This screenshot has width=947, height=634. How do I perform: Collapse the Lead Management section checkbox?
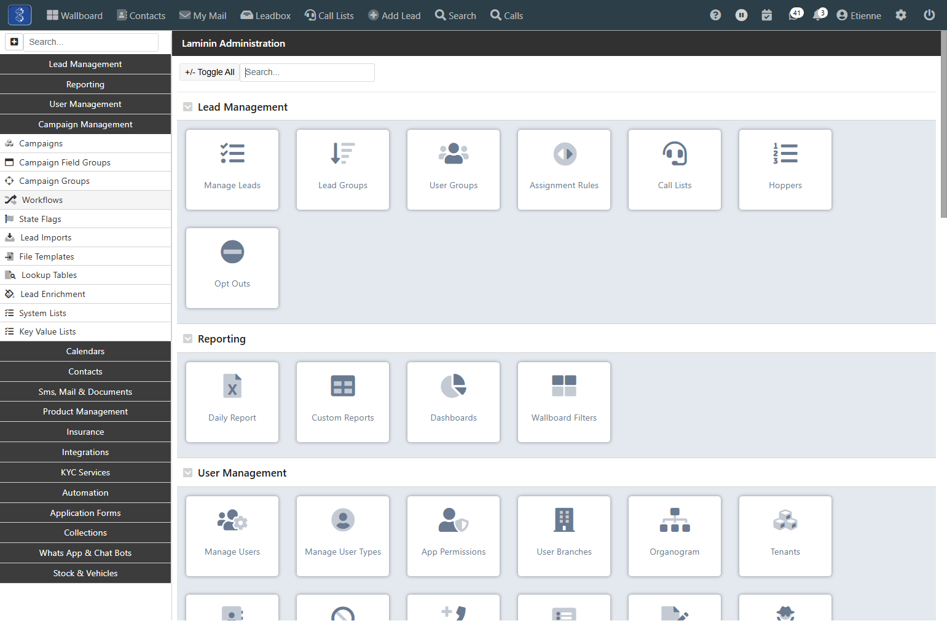coord(188,107)
